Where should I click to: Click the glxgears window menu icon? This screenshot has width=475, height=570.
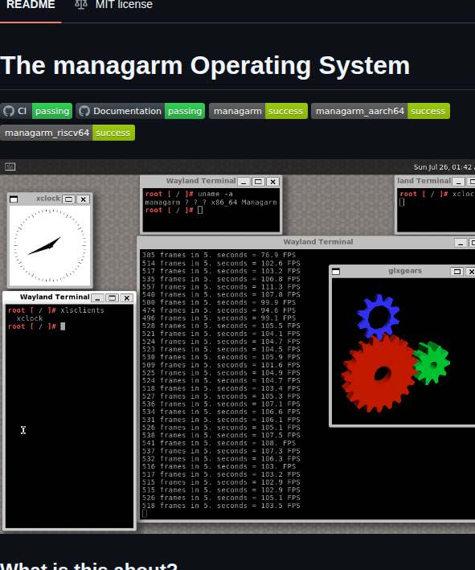pos(336,272)
